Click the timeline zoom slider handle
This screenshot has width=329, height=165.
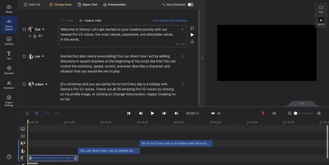(296, 113)
